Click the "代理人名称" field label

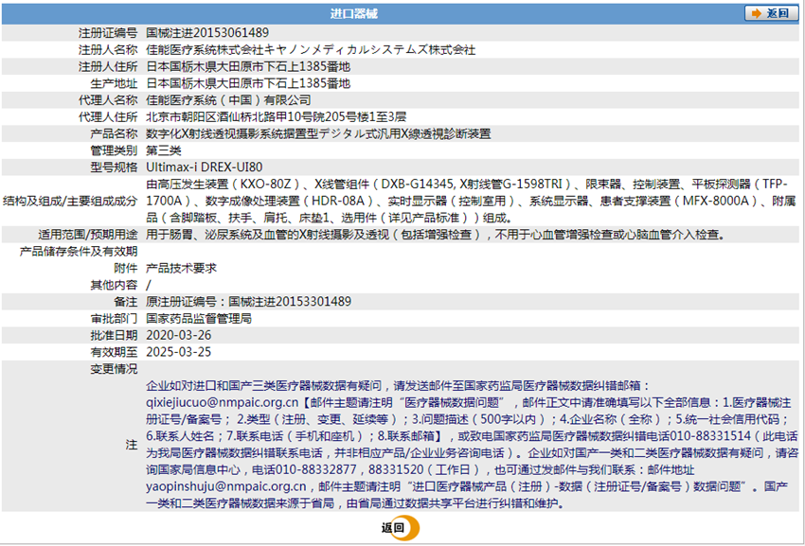[x=108, y=100]
